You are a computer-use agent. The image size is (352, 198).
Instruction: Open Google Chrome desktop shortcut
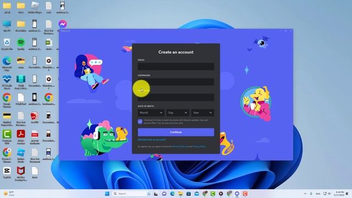point(7,100)
